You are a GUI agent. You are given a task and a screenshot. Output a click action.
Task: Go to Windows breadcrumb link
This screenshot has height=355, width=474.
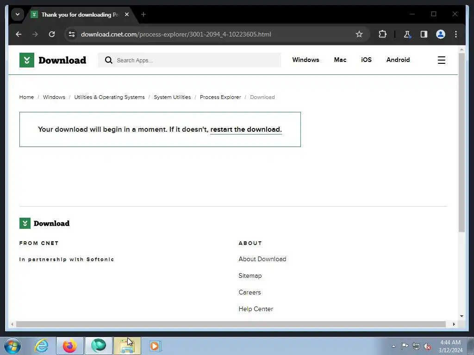(x=54, y=97)
